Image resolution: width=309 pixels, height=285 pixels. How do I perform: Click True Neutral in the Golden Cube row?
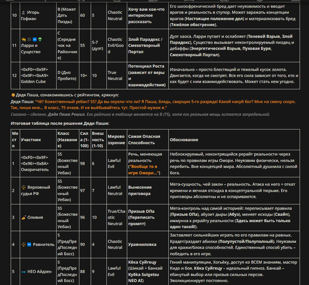[x=115, y=76]
